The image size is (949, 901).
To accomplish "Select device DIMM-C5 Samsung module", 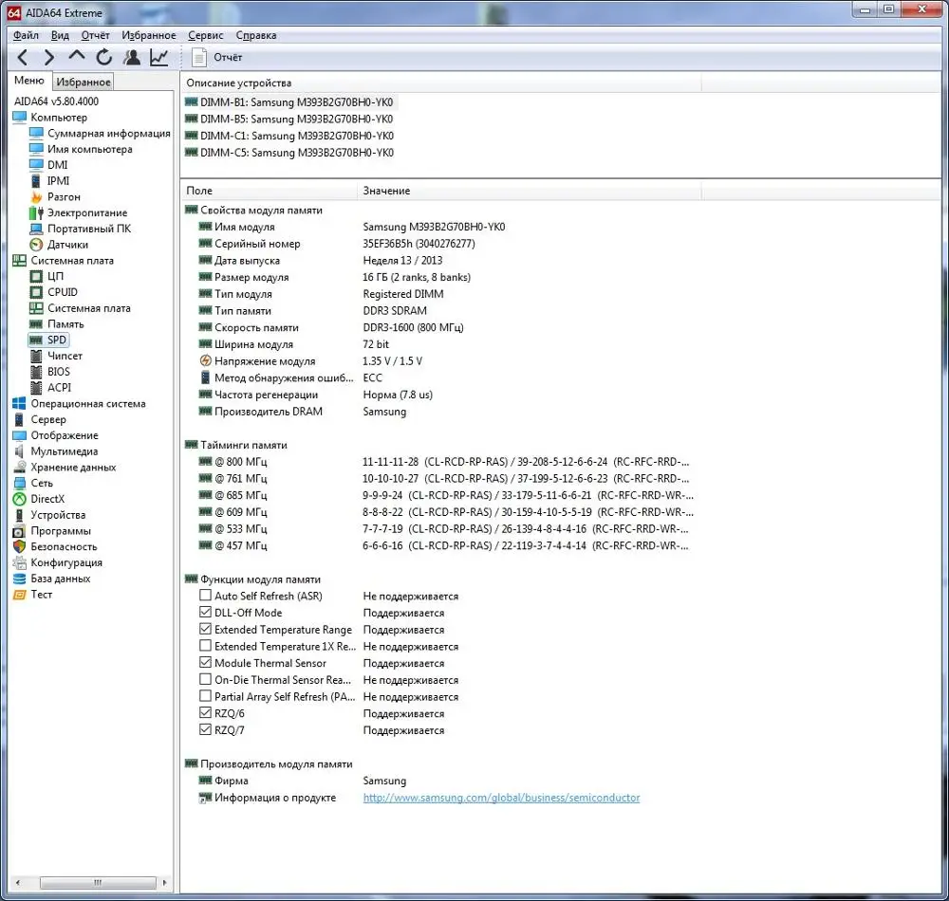I will pyautogui.click(x=289, y=153).
